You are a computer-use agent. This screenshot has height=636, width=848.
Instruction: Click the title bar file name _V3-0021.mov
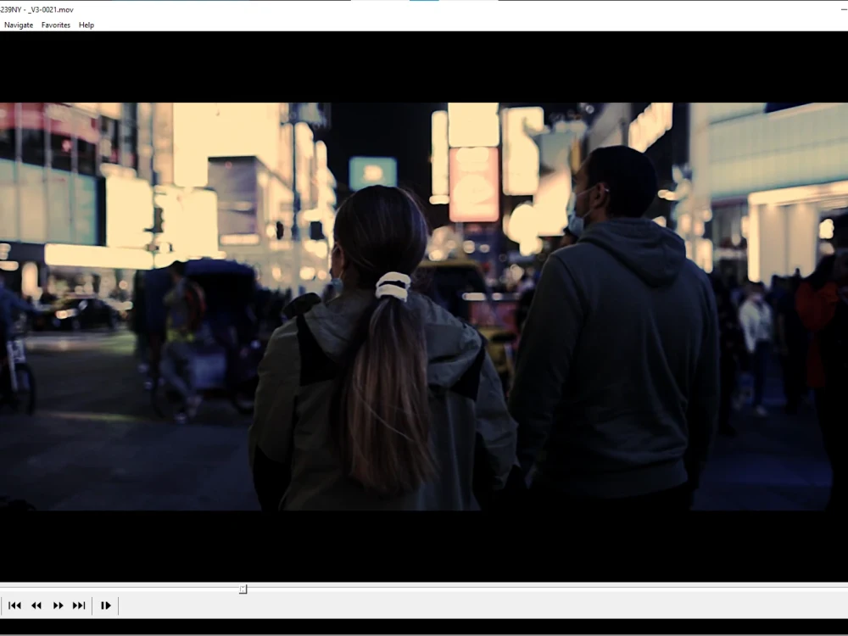point(50,9)
